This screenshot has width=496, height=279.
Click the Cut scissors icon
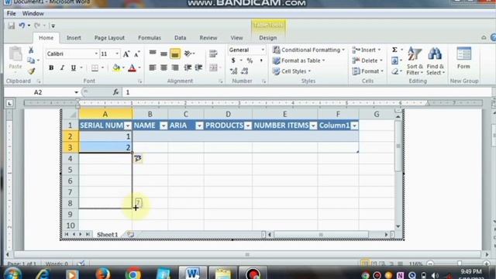pos(31,50)
